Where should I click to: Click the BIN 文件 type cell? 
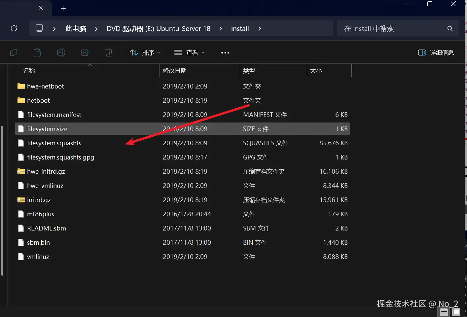(255, 242)
